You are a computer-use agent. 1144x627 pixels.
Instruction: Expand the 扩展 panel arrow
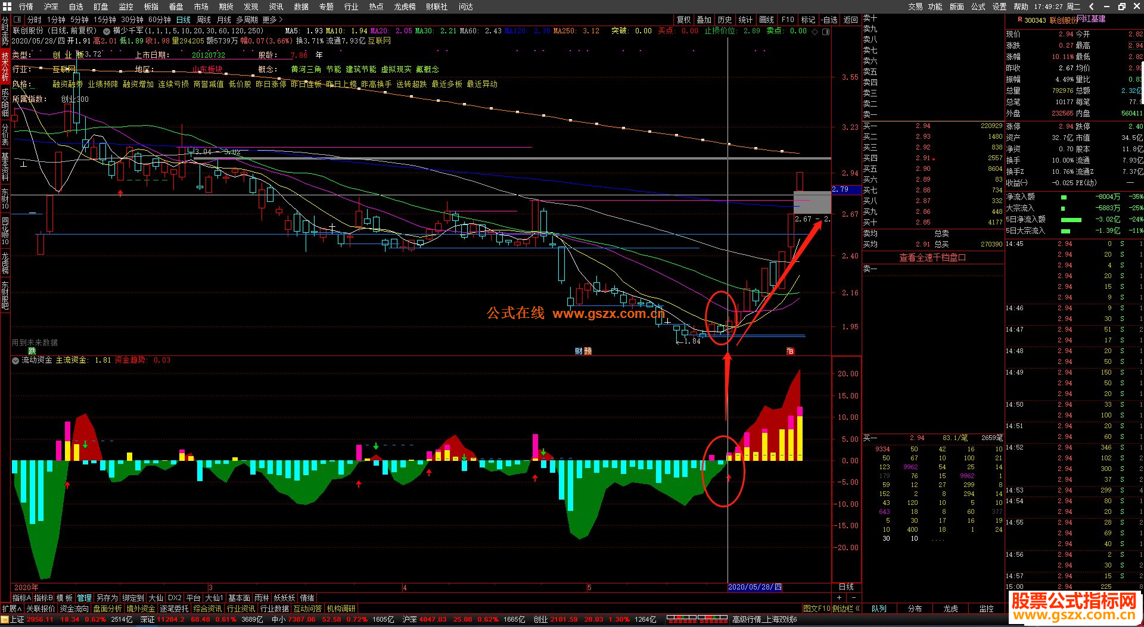[11, 609]
